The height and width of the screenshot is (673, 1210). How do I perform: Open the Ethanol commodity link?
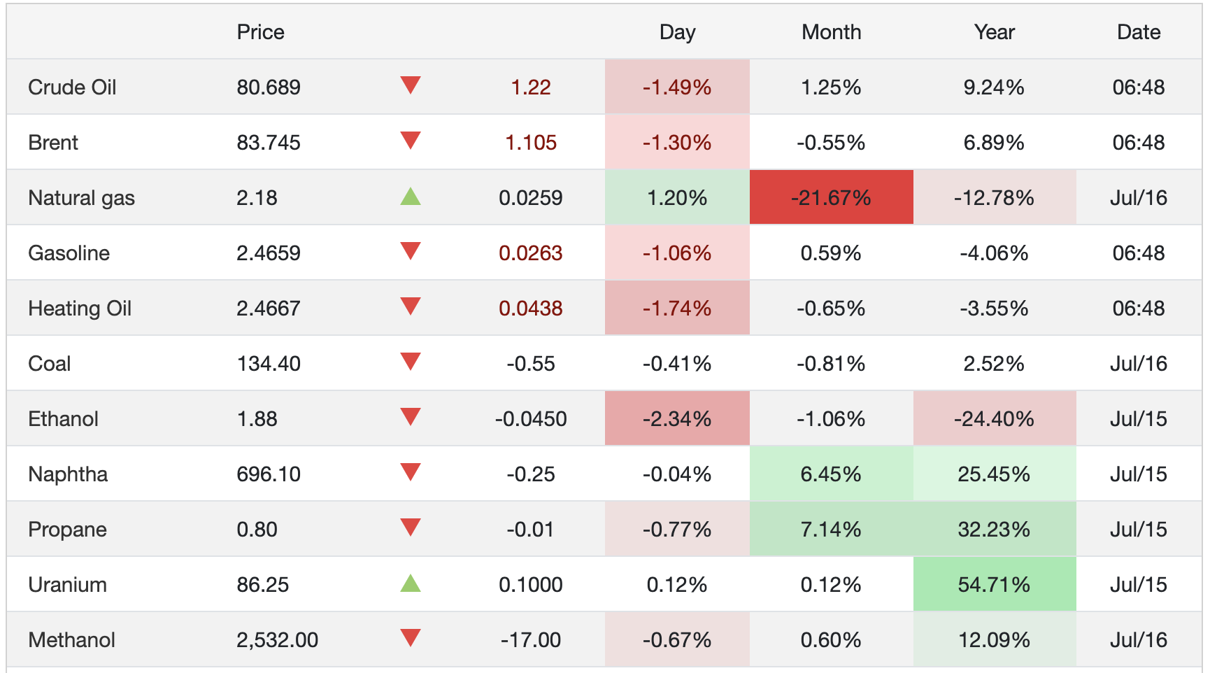[63, 419]
